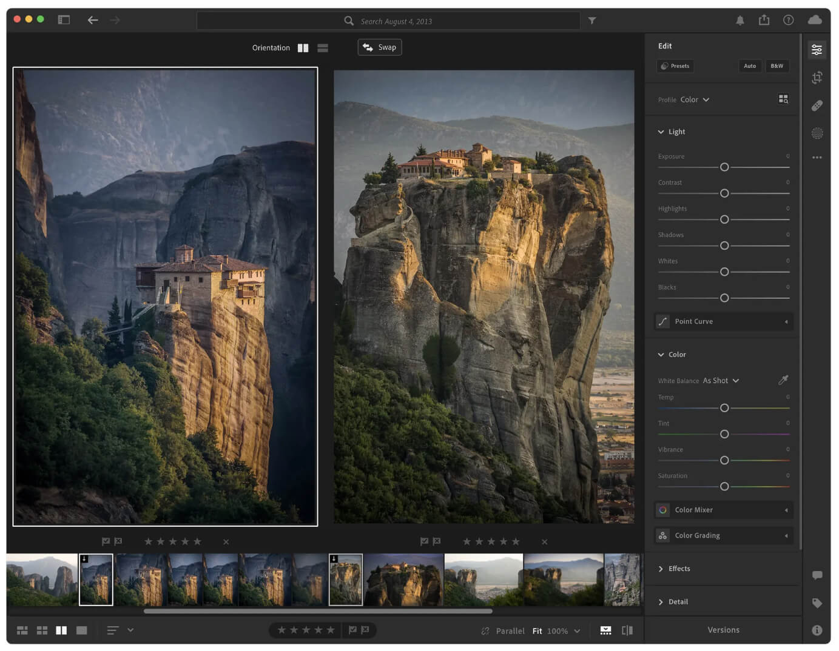The height and width of the screenshot is (651, 839).
Task: Toggle the filmstrip visibility
Action: point(605,630)
